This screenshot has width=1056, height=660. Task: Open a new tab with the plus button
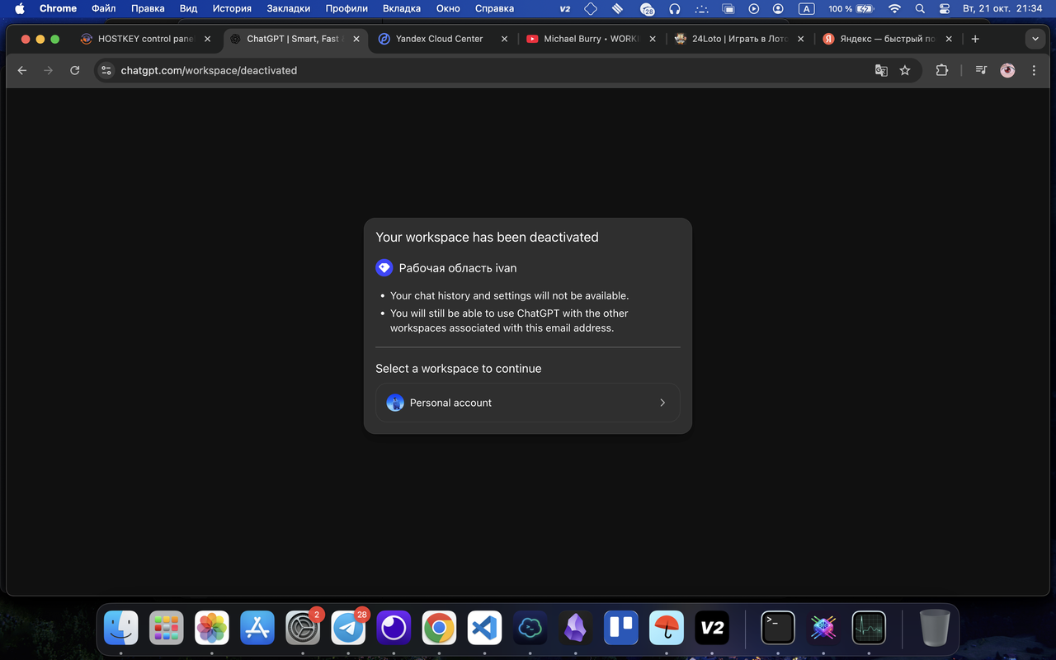click(x=975, y=39)
